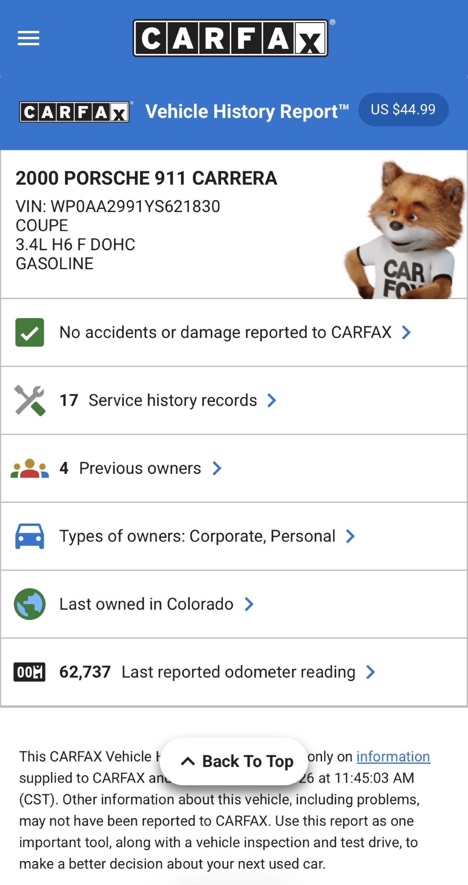
Task: Follow the information hyperlink
Action: (393, 756)
